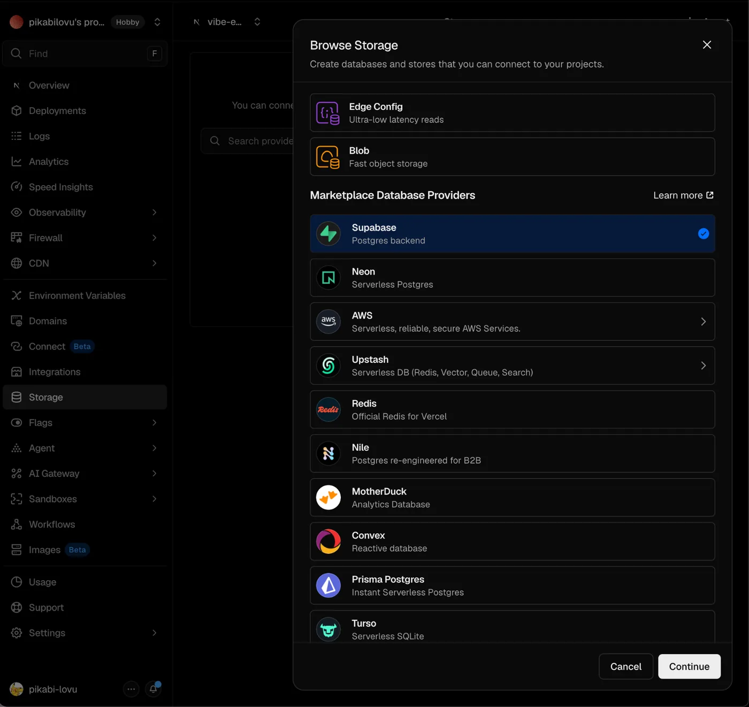Select the Nile provider option
Image resolution: width=749 pixels, height=707 pixels.
coord(513,453)
